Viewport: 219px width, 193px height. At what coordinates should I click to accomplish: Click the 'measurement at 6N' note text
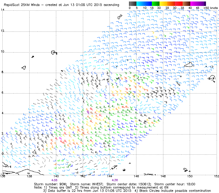tap(152, 187)
